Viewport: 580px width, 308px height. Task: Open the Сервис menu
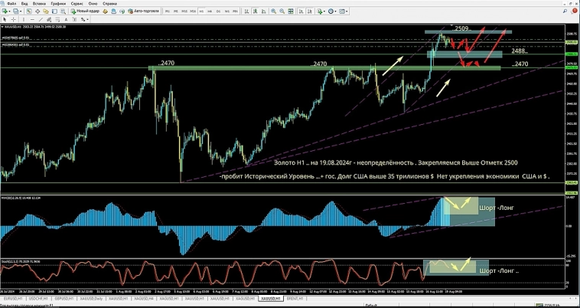coord(77,4)
